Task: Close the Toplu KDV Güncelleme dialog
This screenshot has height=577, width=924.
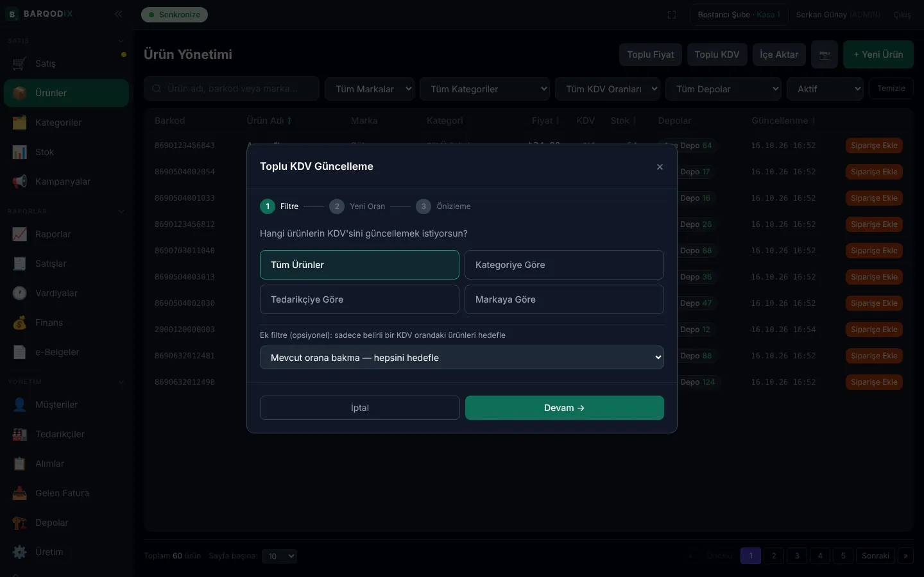Action: coord(660,167)
